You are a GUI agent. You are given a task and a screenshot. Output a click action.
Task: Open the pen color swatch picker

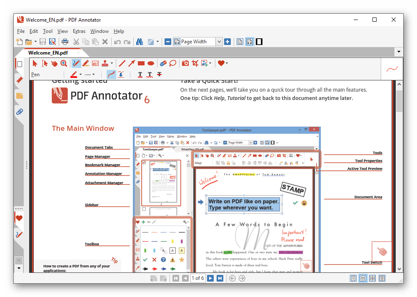pos(74,74)
